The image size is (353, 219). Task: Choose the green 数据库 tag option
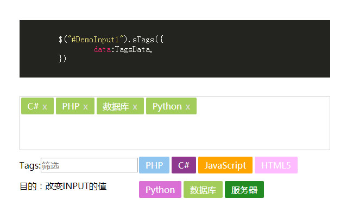point(203,190)
